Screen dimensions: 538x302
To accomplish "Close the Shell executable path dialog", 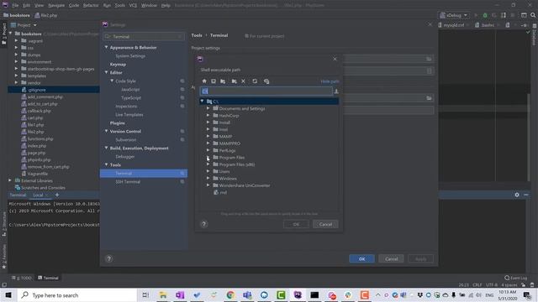I will tap(335, 59).
